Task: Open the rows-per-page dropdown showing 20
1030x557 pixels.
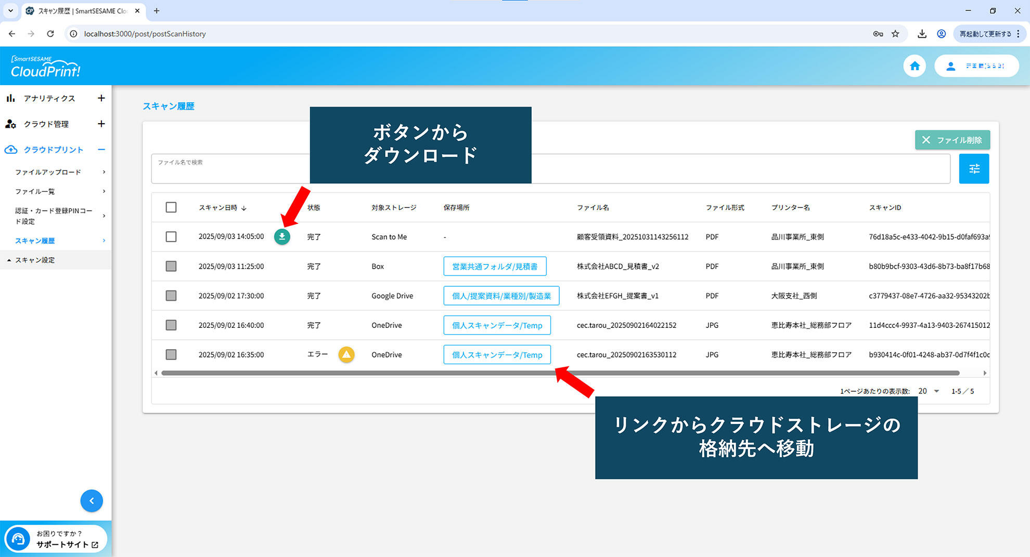Action: click(929, 391)
